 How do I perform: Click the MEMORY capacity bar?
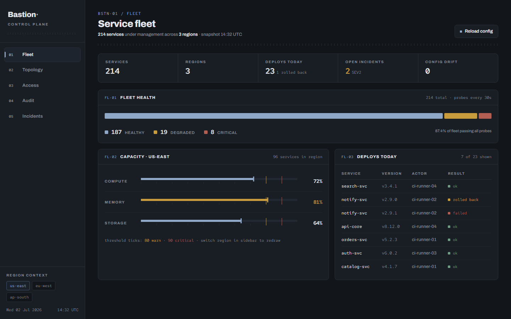pos(219,200)
